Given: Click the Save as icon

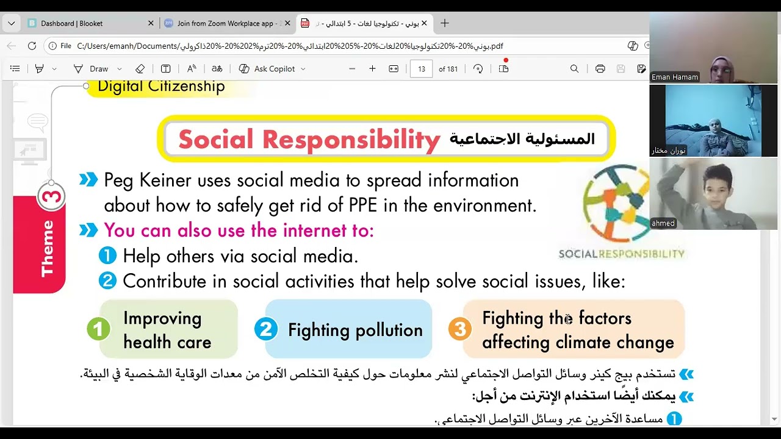Looking at the screenshot, I should (641, 69).
